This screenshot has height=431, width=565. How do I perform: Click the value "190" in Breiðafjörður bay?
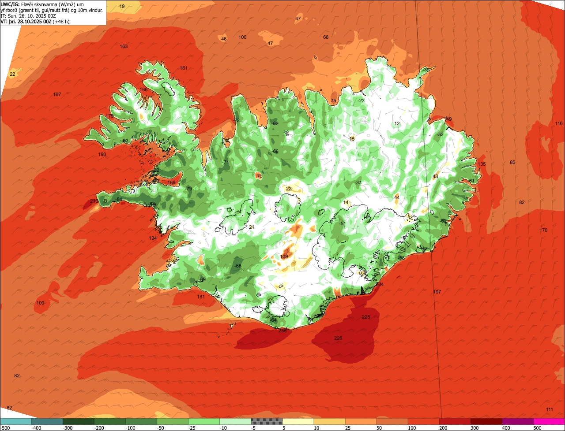(102, 154)
